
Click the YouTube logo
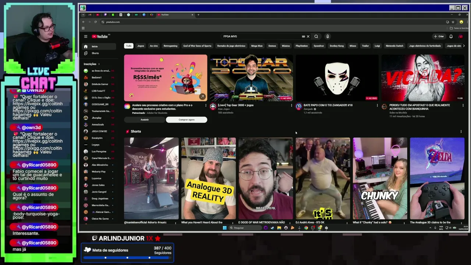tap(100, 36)
